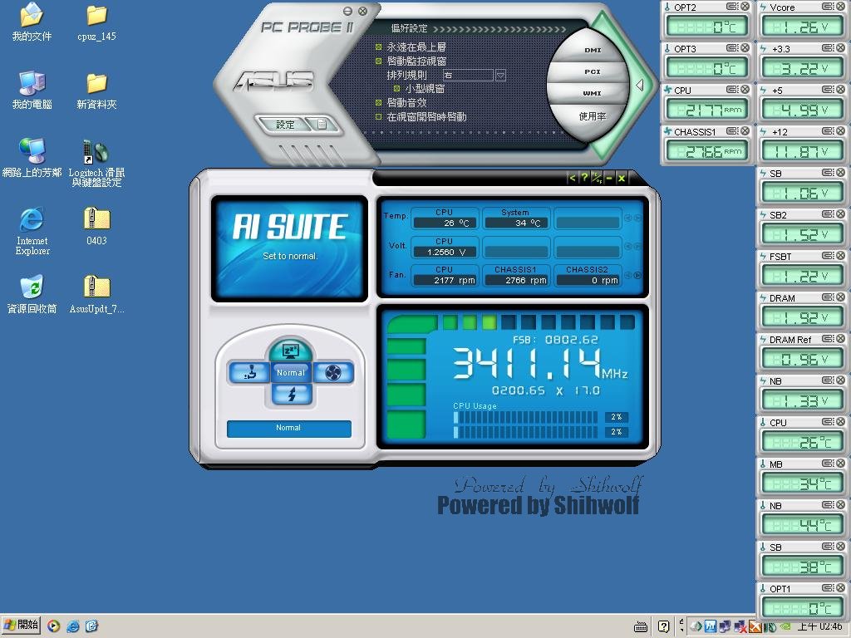
Task: Toggle the 小型視窗 checkbox
Action: [x=396, y=88]
